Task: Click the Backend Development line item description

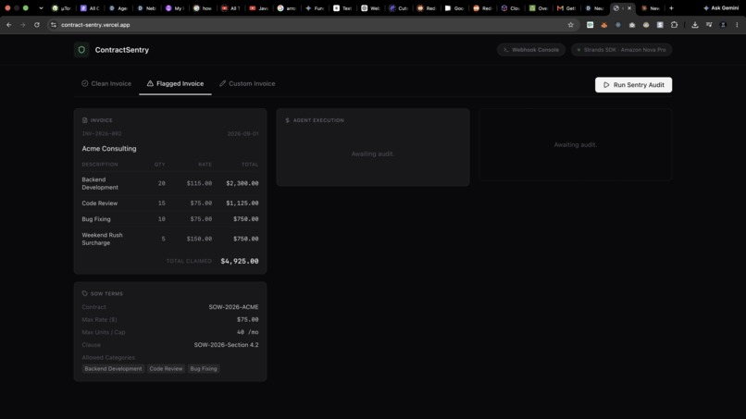Action: coord(100,183)
